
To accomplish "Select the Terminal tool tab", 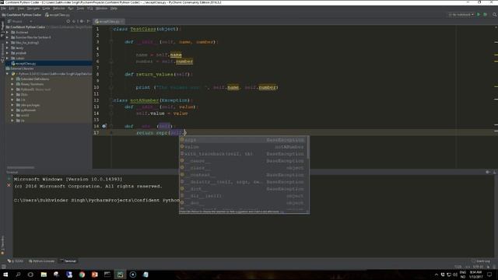I will (x=68, y=261).
